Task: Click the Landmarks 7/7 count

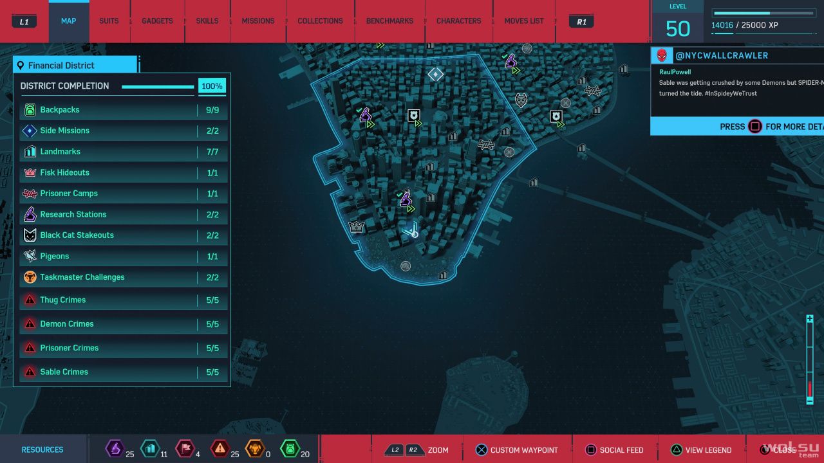Action: click(x=212, y=152)
